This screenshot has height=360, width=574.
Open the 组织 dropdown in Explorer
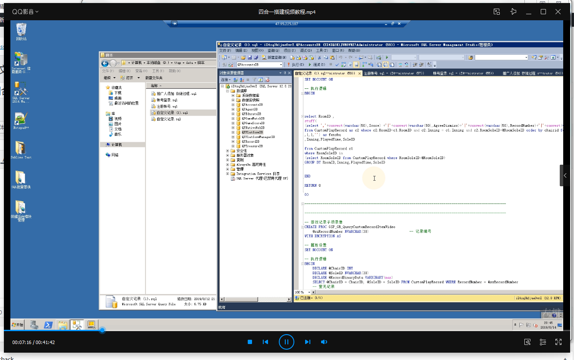(x=110, y=78)
